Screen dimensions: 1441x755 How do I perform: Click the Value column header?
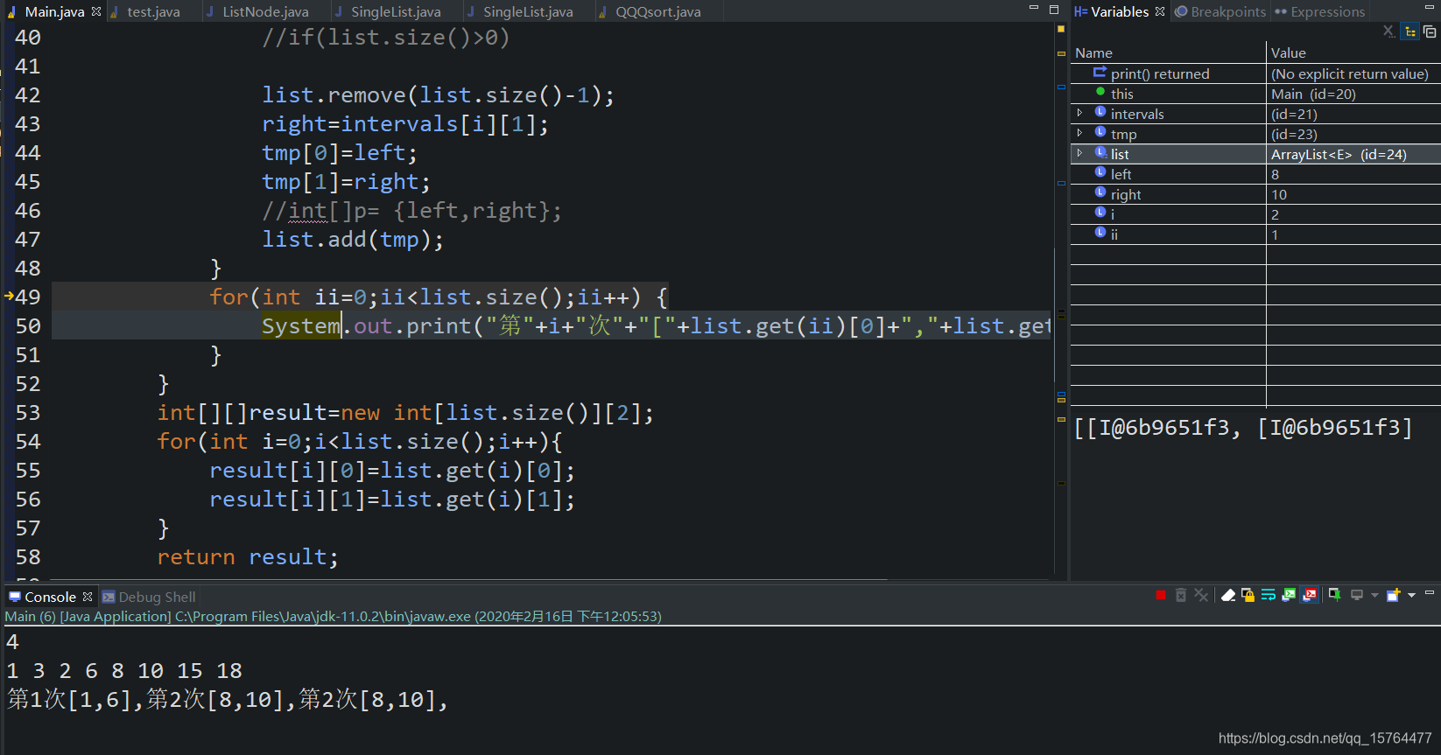[1353, 52]
